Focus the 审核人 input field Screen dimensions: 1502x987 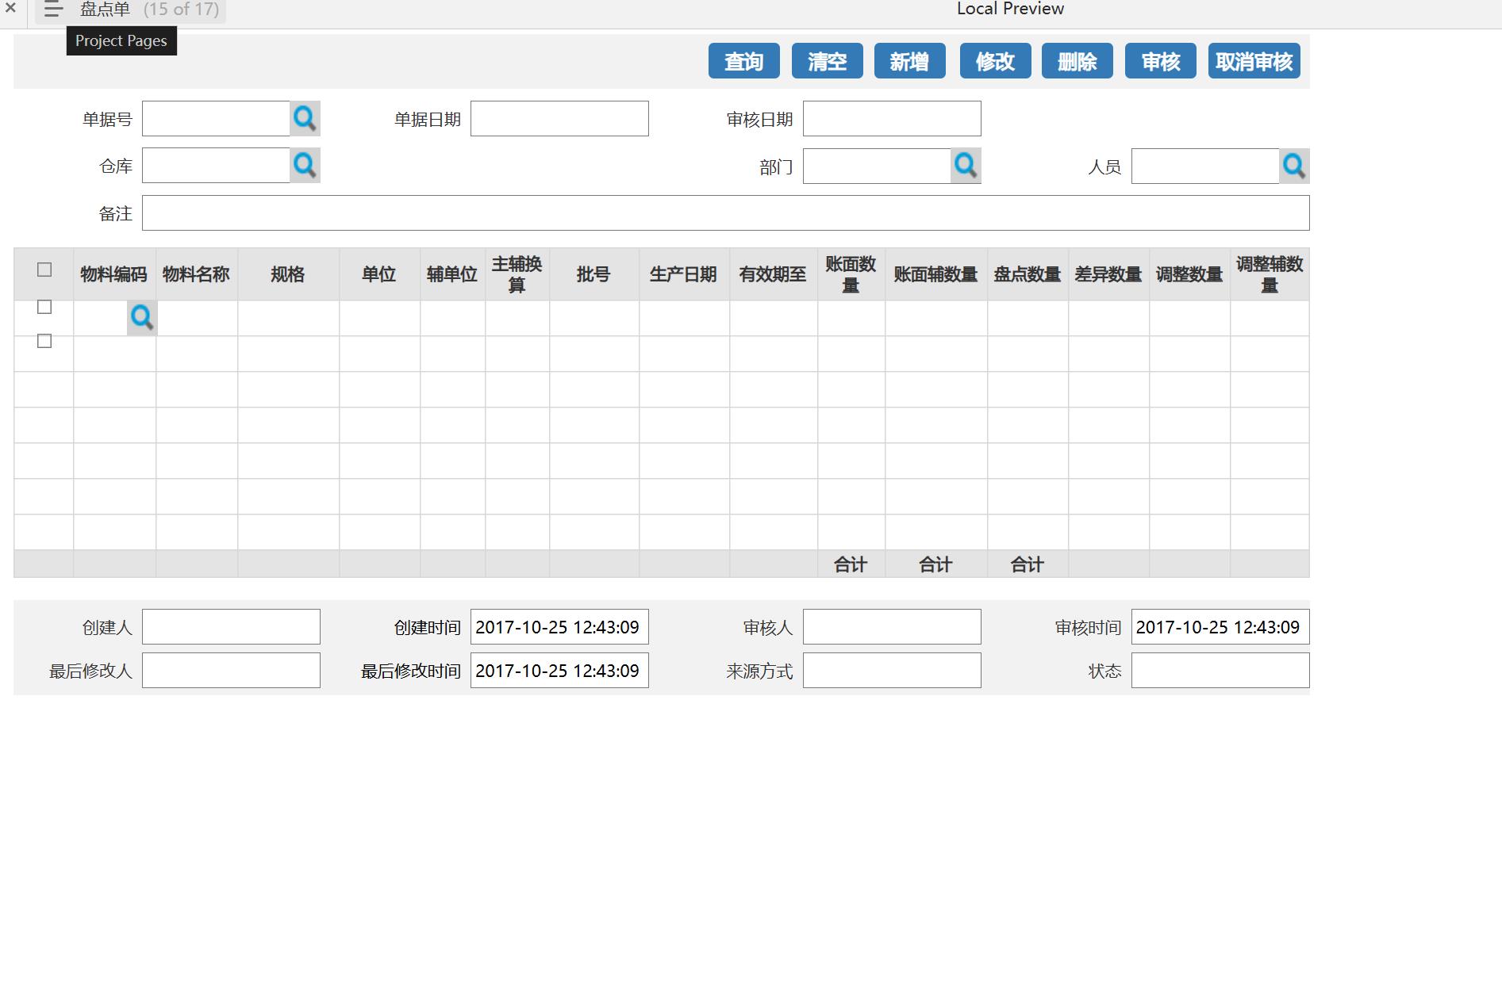pyautogui.click(x=892, y=627)
